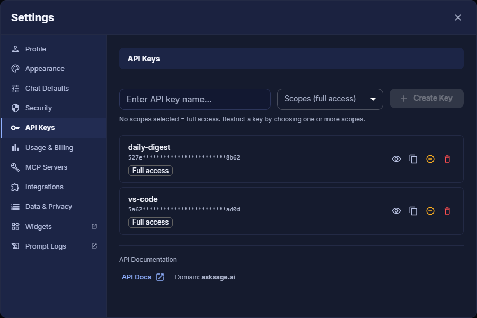Open MCP Servers settings
477x318 pixels.
point(53,167)
